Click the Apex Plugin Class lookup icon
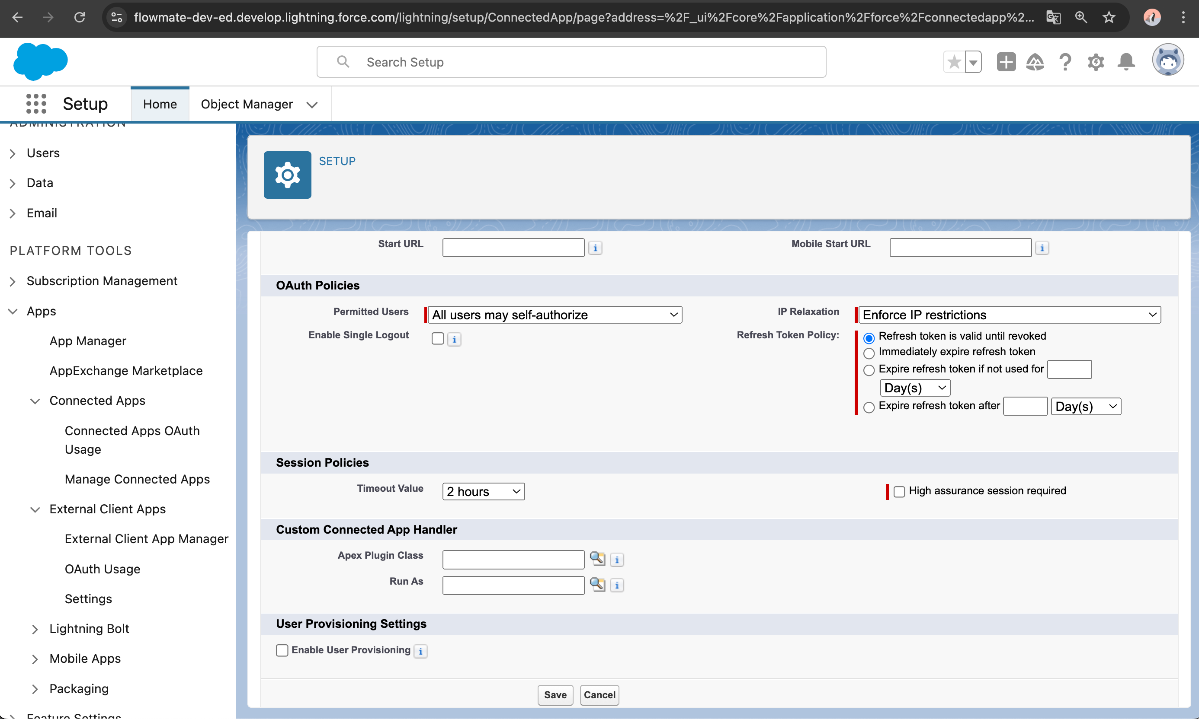The height and width of the screenshot is (719, 1199). pos(597,559)
